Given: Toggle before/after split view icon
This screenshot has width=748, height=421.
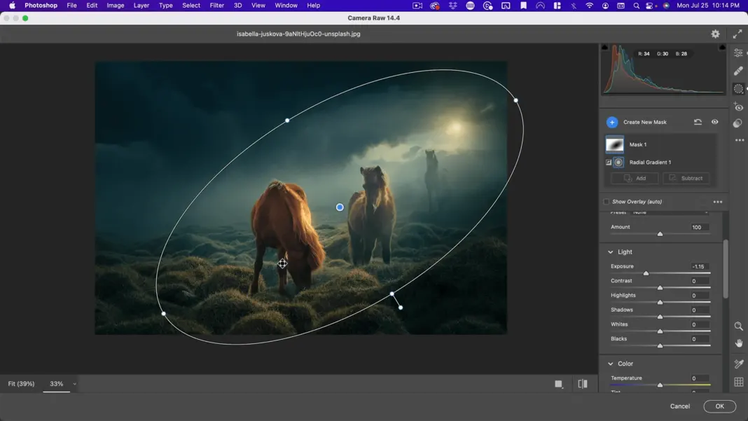Looking at the screenshot, I should point(583,384).
